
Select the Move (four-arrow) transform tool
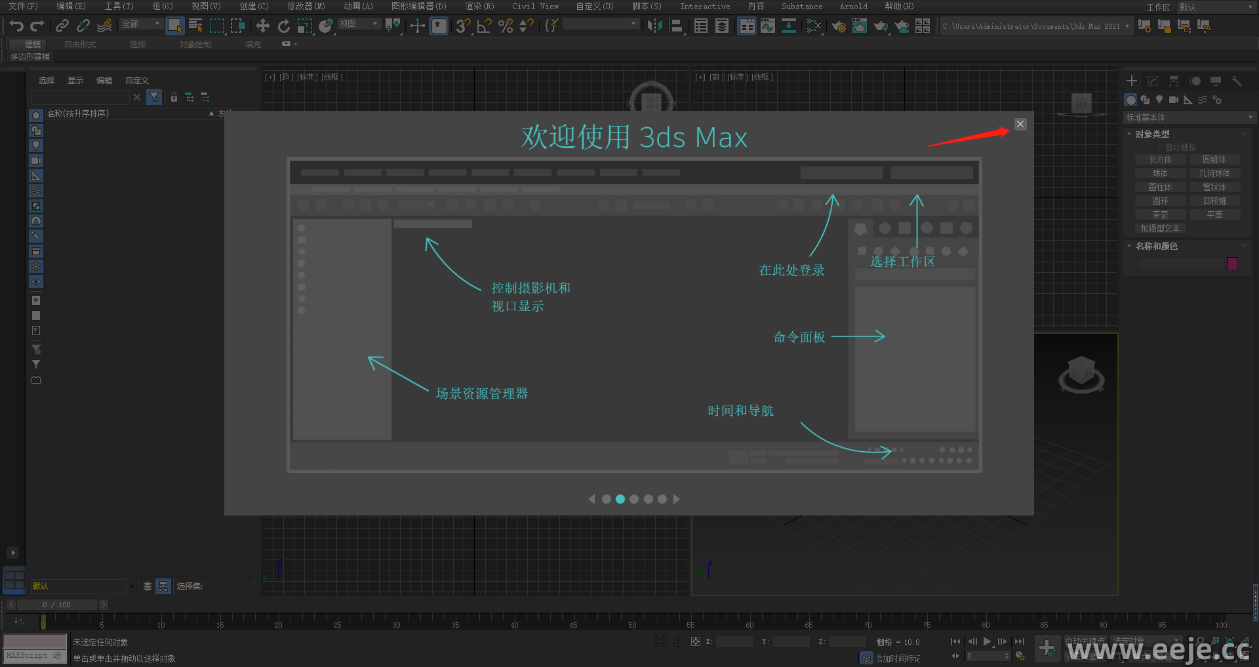[x=262, y=26]
